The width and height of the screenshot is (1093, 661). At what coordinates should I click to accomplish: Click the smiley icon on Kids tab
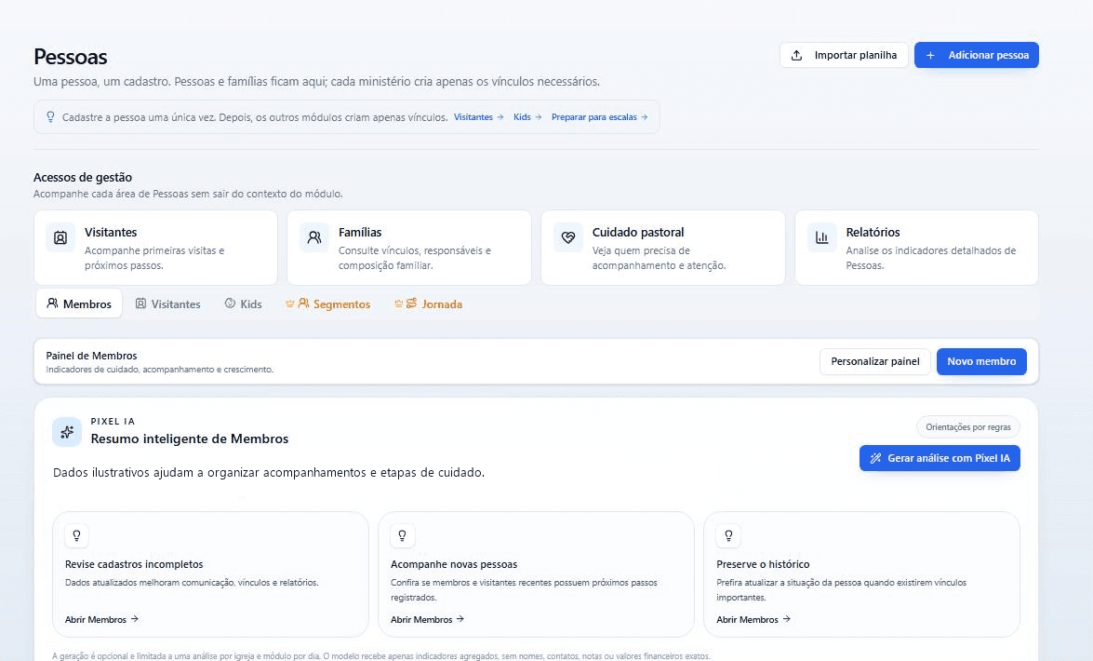tap(230, 303)
